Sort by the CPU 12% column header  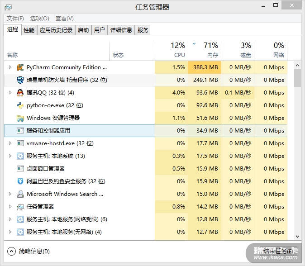point(172,51)
